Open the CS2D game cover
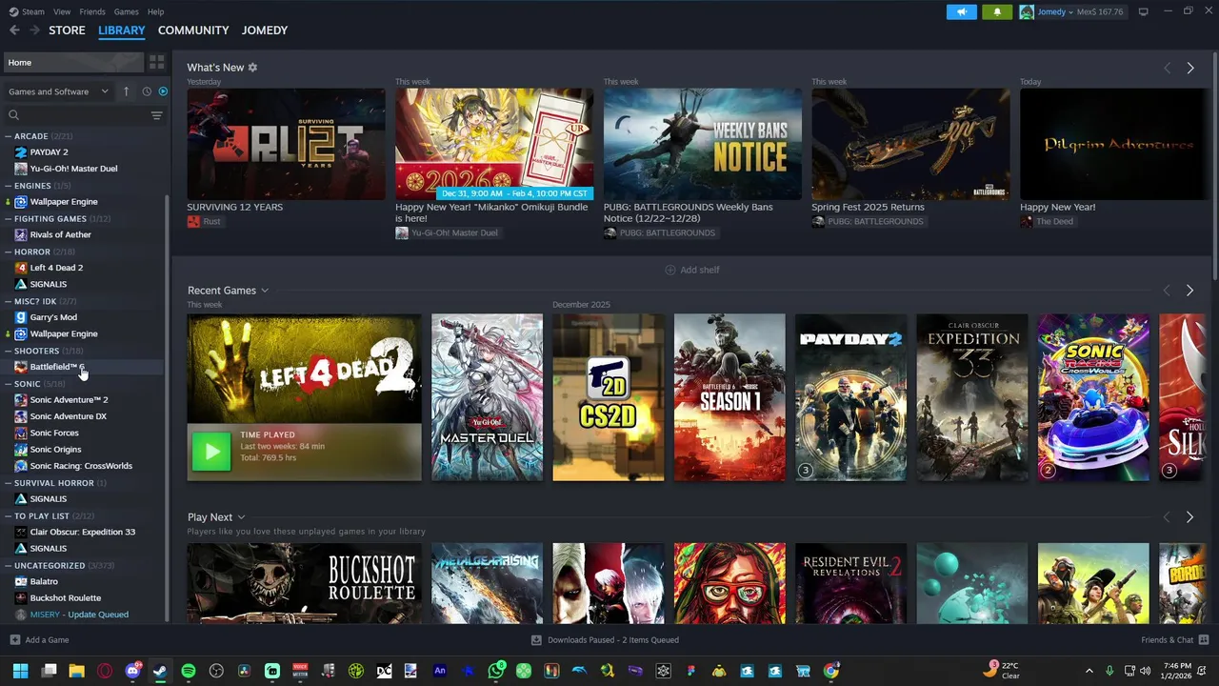 pos(609,397)
